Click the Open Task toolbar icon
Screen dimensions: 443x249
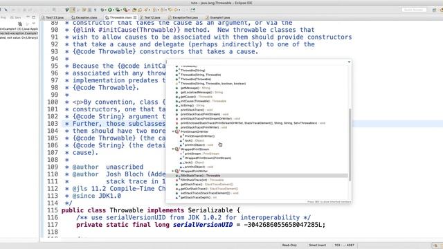click(x=140, y=10)
